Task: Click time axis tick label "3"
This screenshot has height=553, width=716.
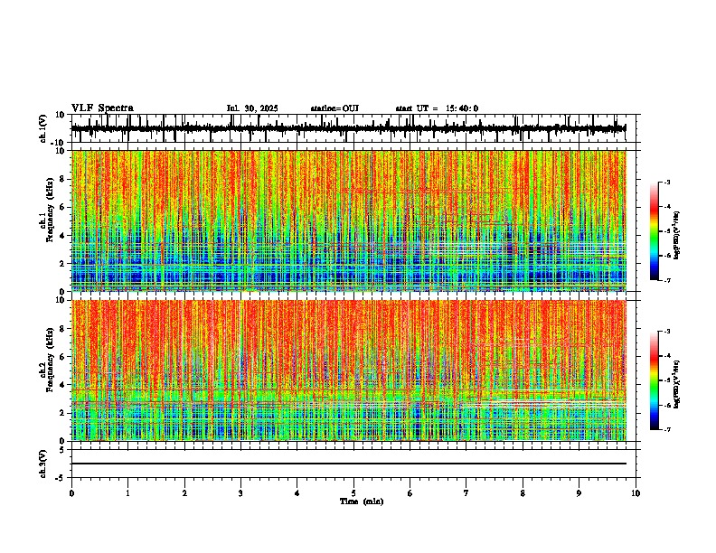Action: (241, 493)
